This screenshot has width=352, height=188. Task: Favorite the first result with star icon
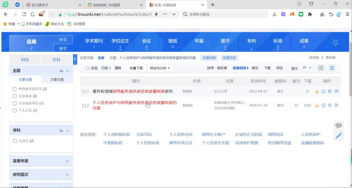(x=330, y=92)
